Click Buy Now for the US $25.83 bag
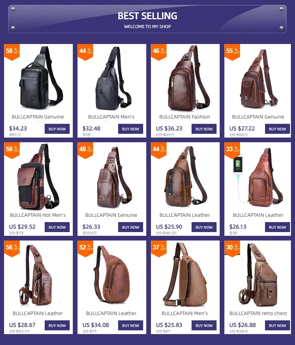This screenshot has height=345, width=295. [204, 325]
